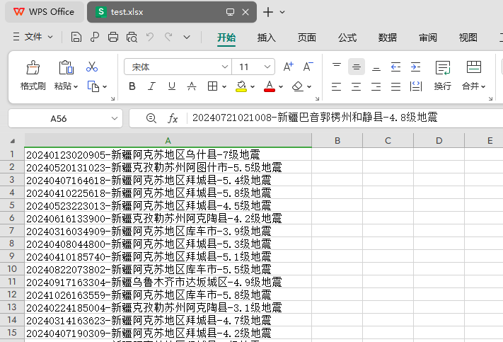Viewport: 503px width, 342px height.
Task: Open the 文件 (File) menu
Action: pyautogui.click(x=33, y=37)
